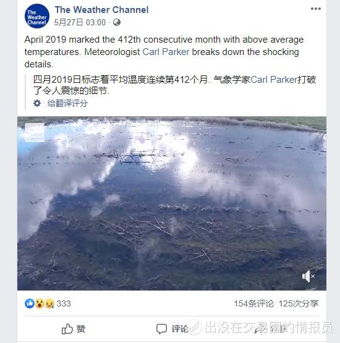Click the Wow reaction emoji icon

coord(40,303)
